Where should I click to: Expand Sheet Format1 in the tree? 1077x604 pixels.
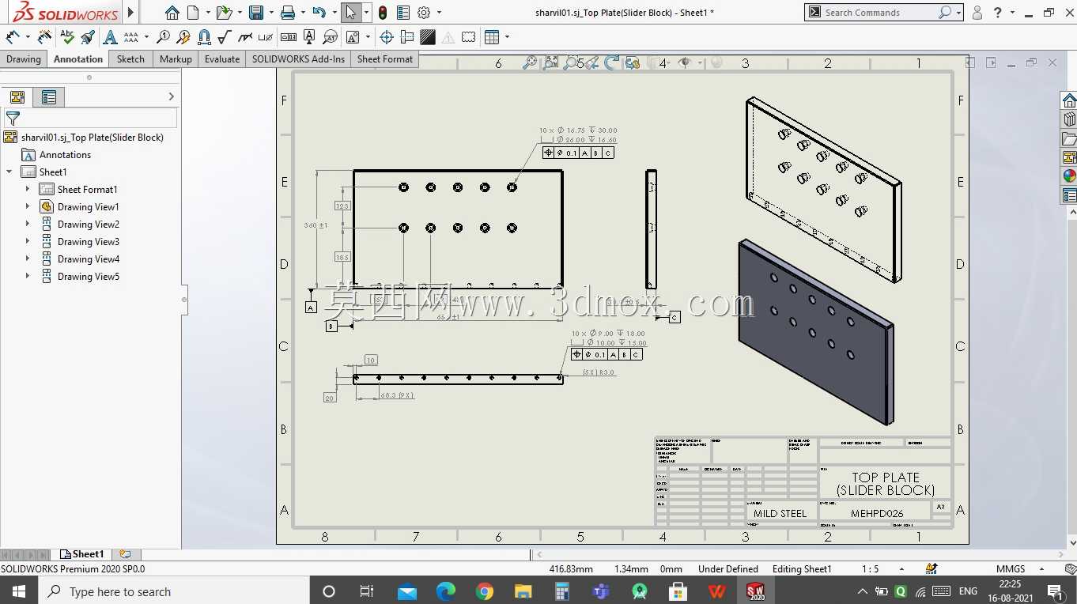coord(28,189)
